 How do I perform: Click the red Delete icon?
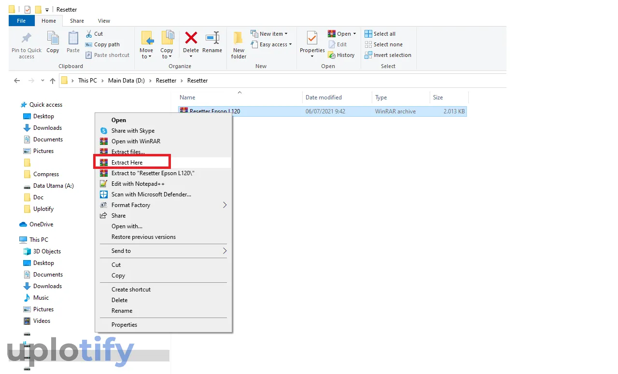click(x=191, y=38)
